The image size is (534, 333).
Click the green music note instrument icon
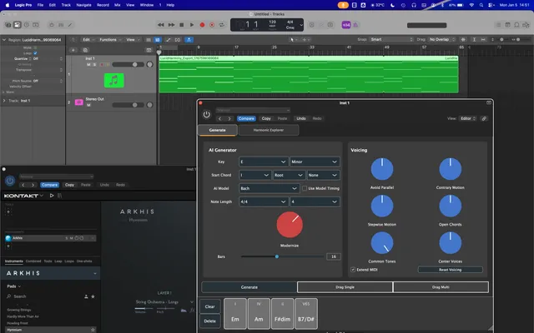tap(113, 81)
